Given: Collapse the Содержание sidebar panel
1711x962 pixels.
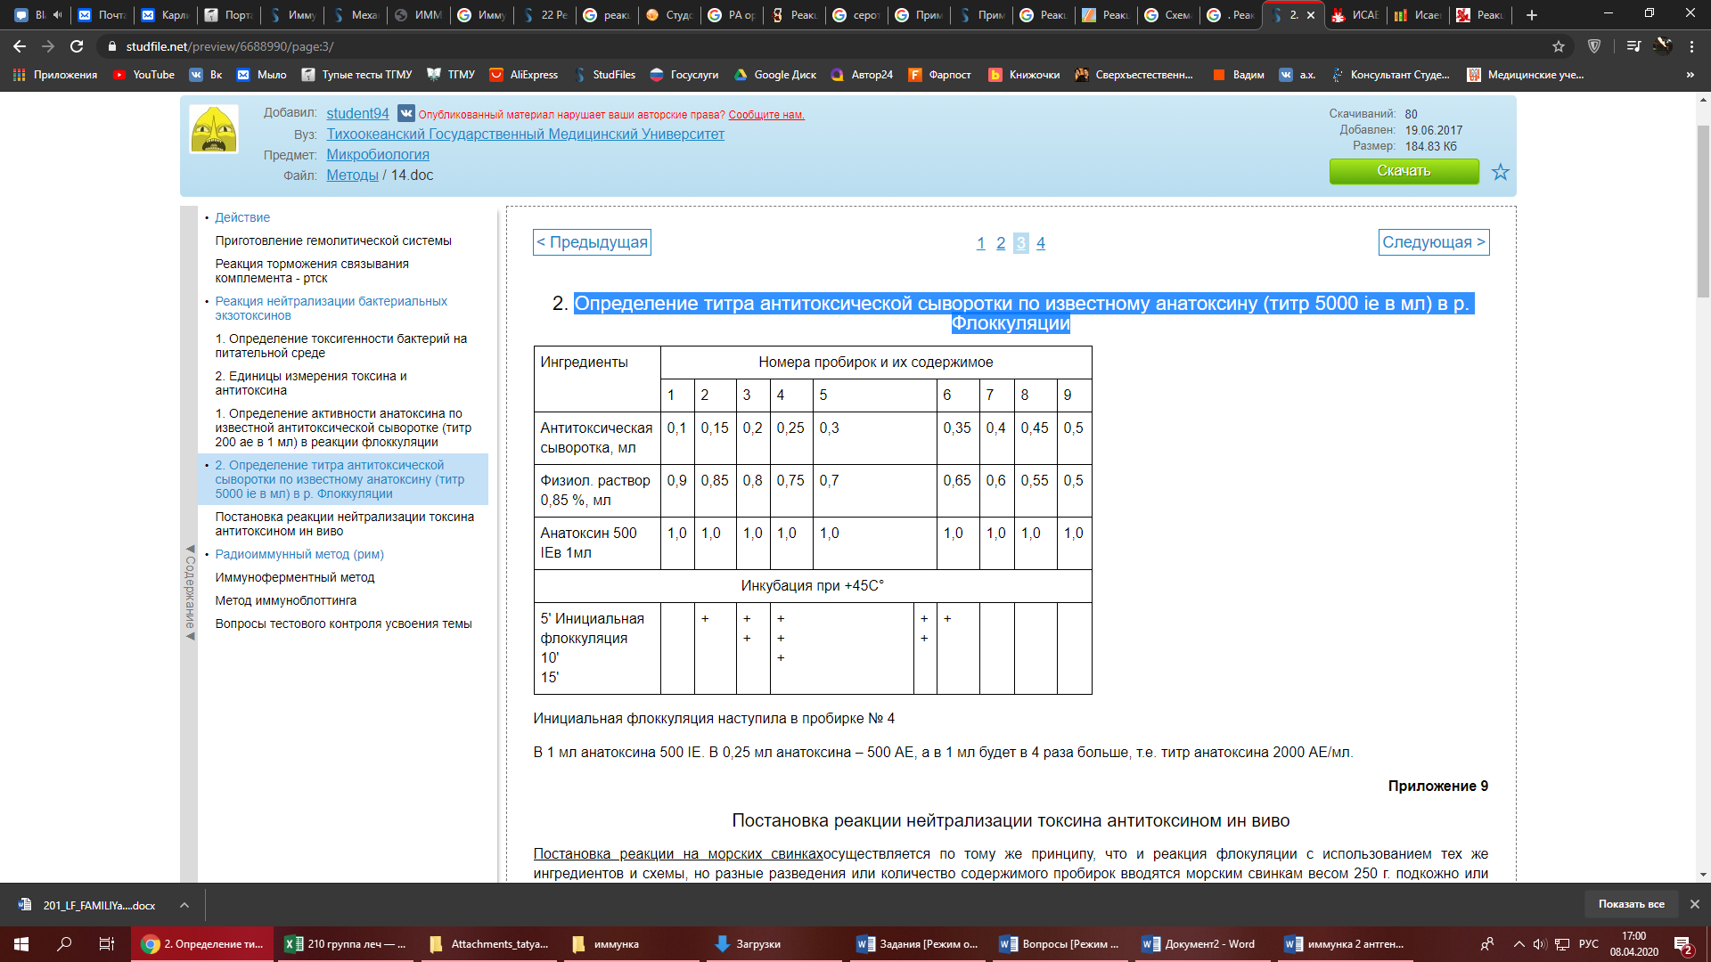Looking at the screenshot, I should point(189,592).
